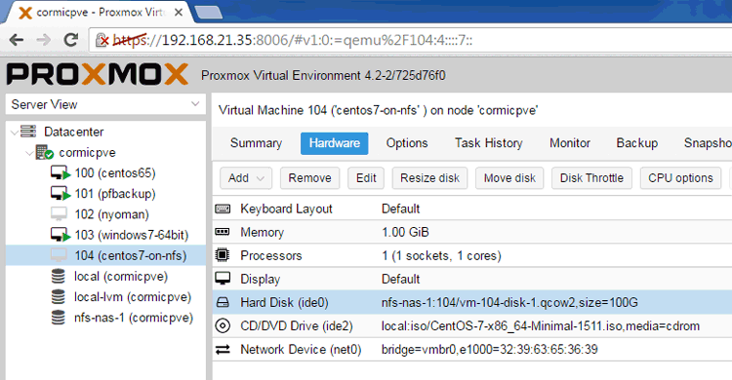Select the running VM 100 (centos65) icon
The height and width of the screenshot is (380, 732).
pyautogui.click(x=61, y=173)
